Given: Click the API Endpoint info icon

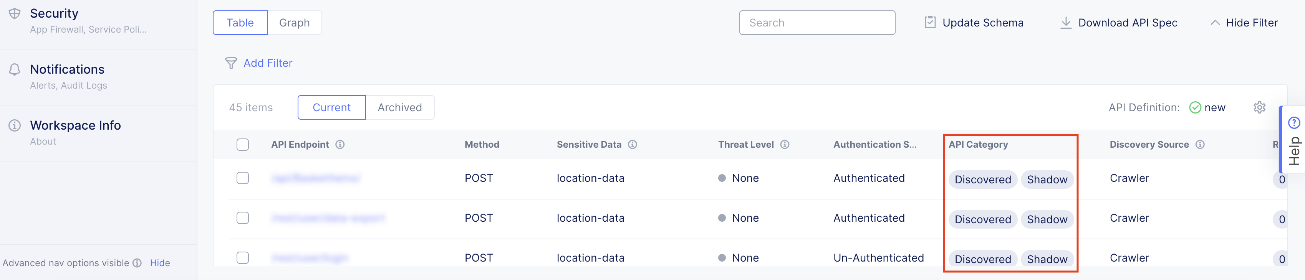Looking at the screenshot, I should coord(340,144).
